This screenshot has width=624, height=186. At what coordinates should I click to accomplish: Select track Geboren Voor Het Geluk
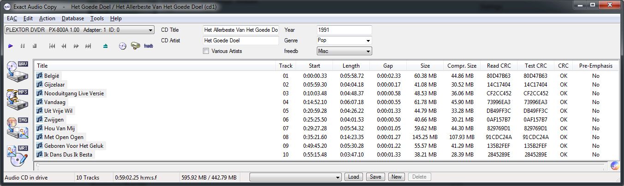tap(74, 146)
